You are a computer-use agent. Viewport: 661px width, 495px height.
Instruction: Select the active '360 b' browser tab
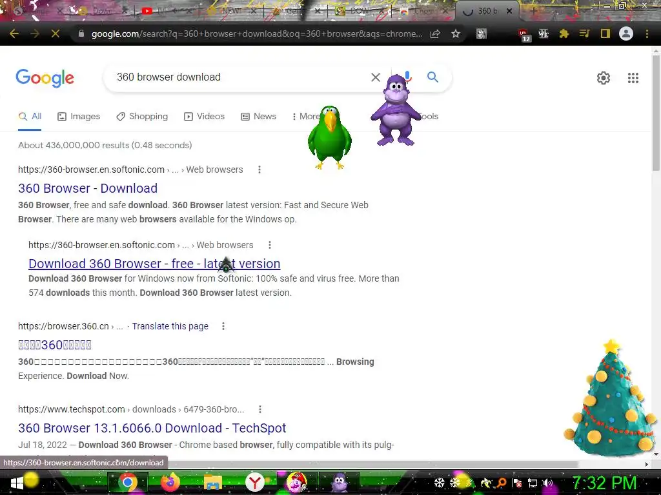(x=488, y=11)
